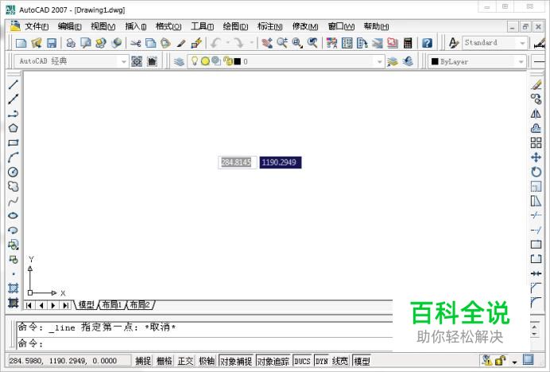Click the Rotate tool
Screen dimensions: 550x372
536,172
